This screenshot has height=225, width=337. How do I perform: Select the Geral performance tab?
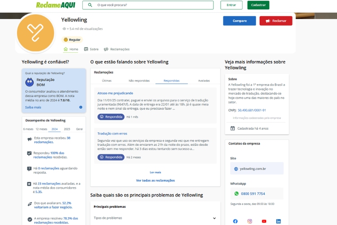[79, 129]
